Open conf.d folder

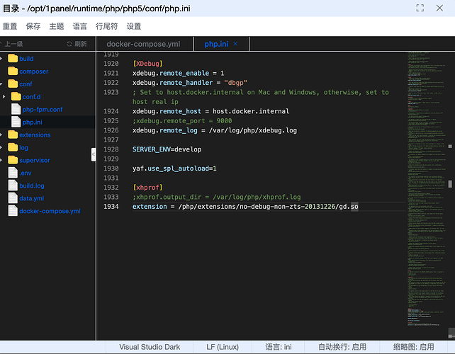coord(31,97)
